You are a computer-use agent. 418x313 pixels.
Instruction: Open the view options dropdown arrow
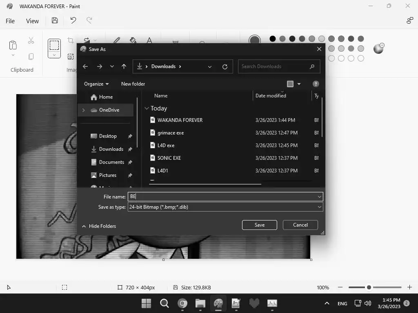299,84
